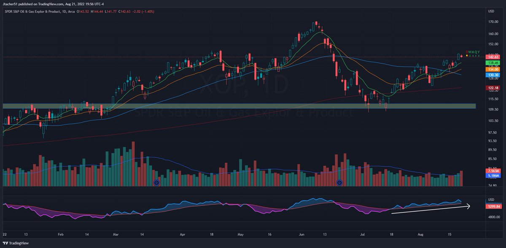Screen dimensions: 506x248
Task: Click the 93.50 price axis tick
Action: 493,141
